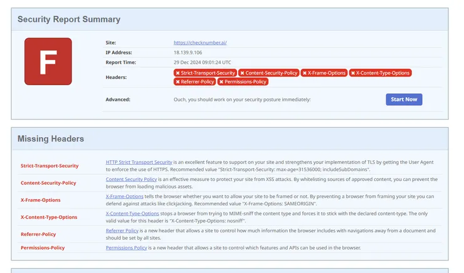Click the Permissions-Policy missing header tag
The image size is (464, 273).
[x=243, y=81]
